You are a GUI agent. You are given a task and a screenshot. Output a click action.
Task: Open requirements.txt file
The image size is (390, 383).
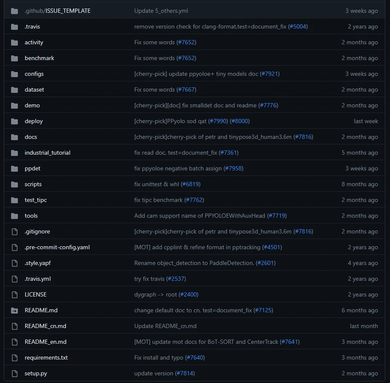click(46, 357)
